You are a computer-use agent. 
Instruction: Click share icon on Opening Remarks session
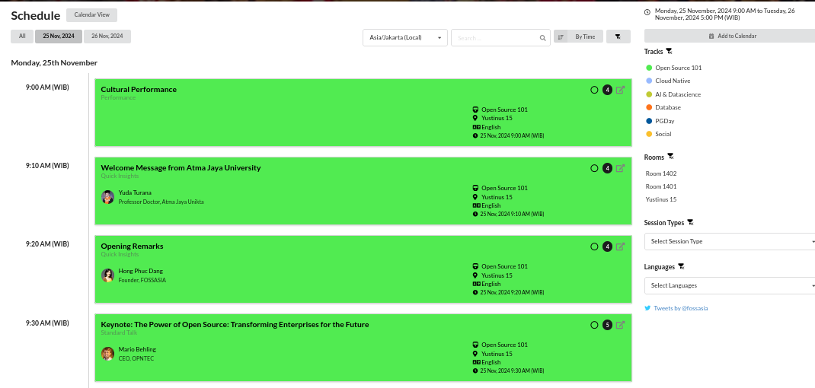click(620, 246)
